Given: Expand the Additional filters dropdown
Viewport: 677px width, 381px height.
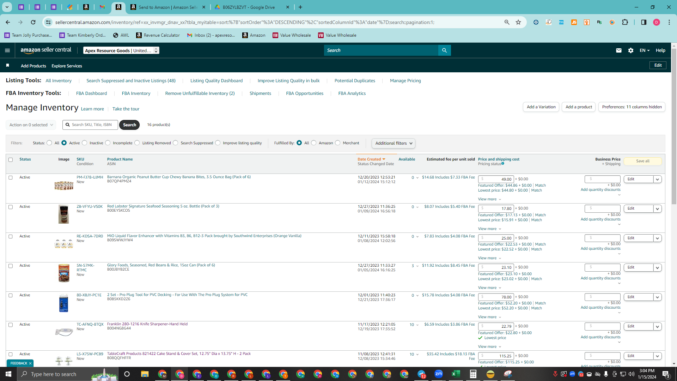Looking at the screenshot, I should pyautogui.click(x=394, y=143).
